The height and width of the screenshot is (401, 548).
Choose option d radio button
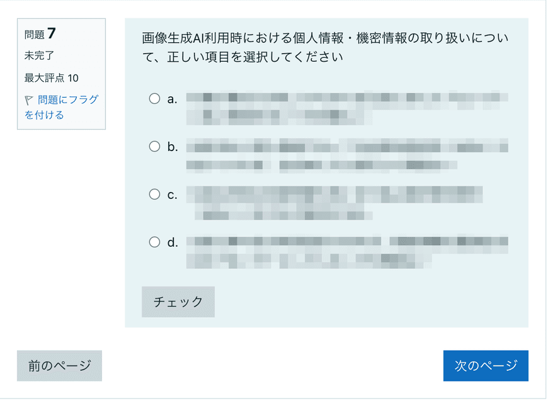[154, 242]
